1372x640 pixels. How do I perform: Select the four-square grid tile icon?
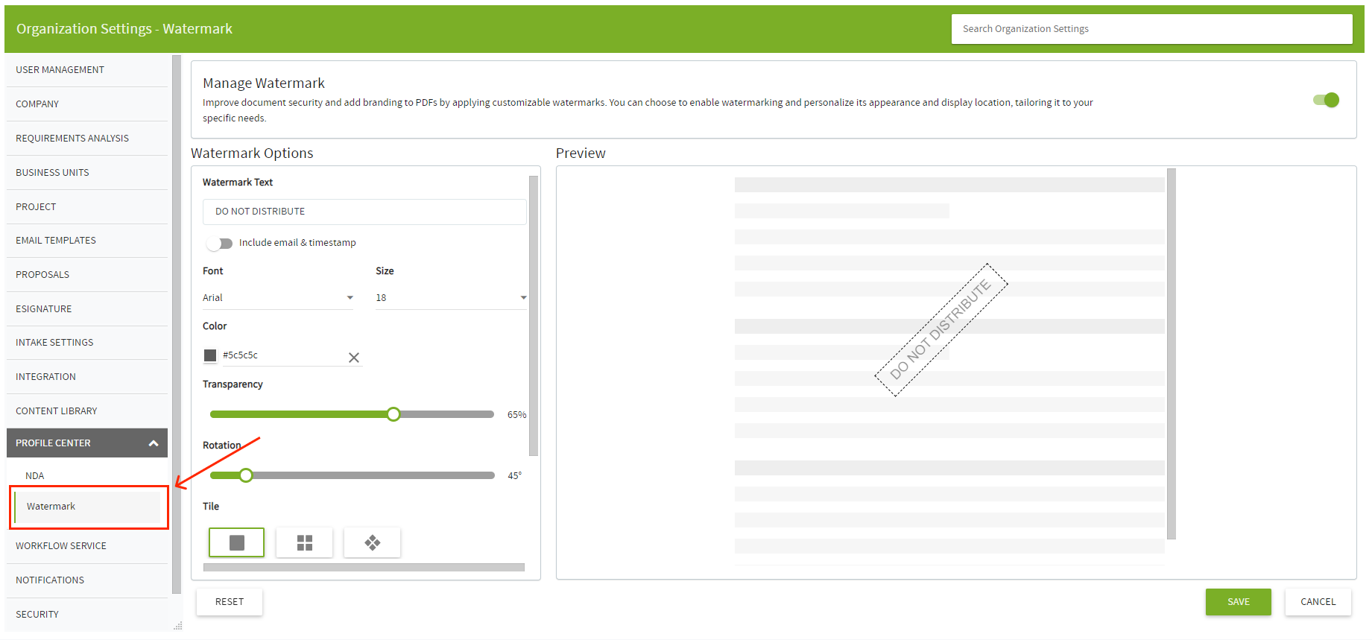[304, 542]
